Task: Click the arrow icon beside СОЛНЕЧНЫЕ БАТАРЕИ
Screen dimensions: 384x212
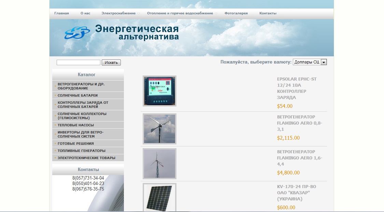Action: (x=55, y=95)
